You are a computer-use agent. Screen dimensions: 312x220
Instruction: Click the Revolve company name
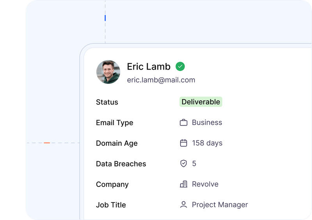[205, 184]
